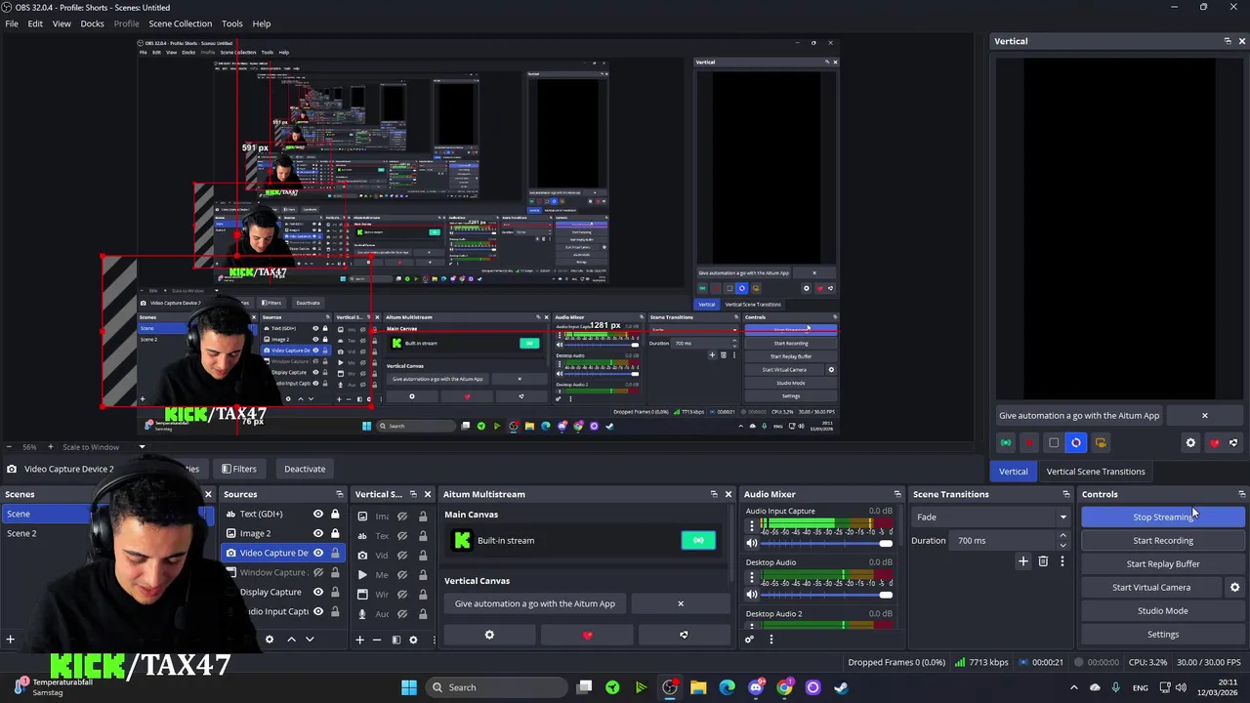Show the Window Capture source
This screenshot has width=1250, height=703.
coord(317,572)
